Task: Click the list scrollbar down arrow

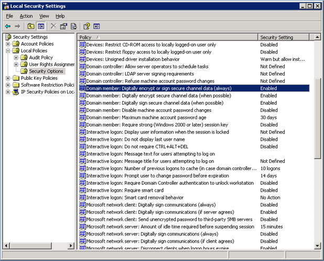Action: tap(317, 246)
